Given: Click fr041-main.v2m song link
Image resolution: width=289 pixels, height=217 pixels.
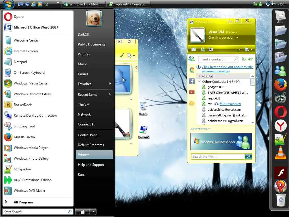Looking at the screenshot, I should (x=230, y=104).
